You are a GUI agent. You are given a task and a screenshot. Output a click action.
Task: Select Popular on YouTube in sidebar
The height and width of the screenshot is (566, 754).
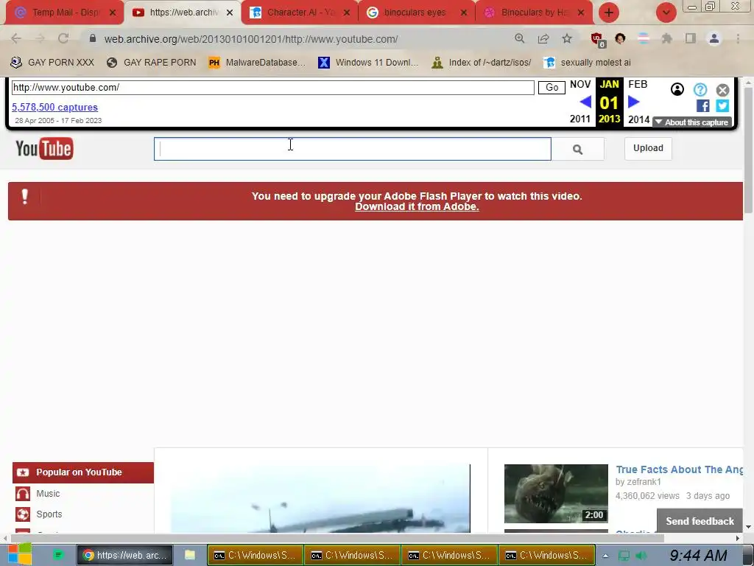(83, 472)
